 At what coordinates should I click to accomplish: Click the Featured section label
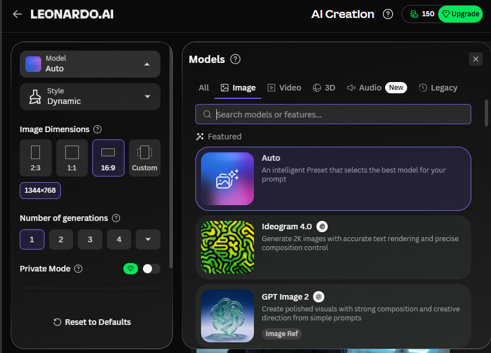225,137
